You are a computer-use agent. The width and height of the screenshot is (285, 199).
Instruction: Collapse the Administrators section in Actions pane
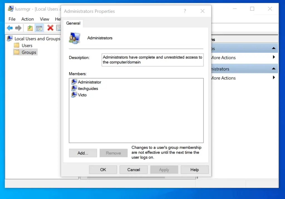274,69
